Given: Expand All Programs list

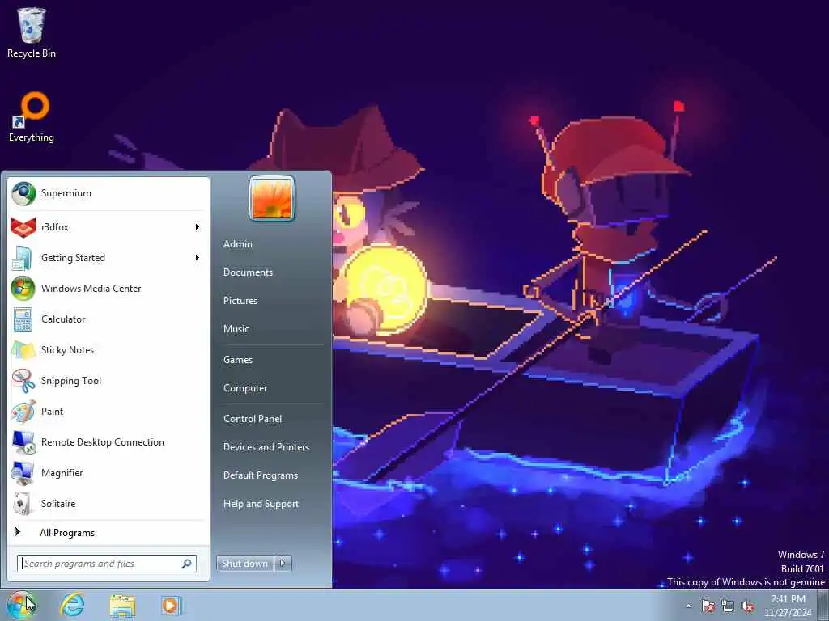Looking at the screenshot, I should click(x=67, y=533).
